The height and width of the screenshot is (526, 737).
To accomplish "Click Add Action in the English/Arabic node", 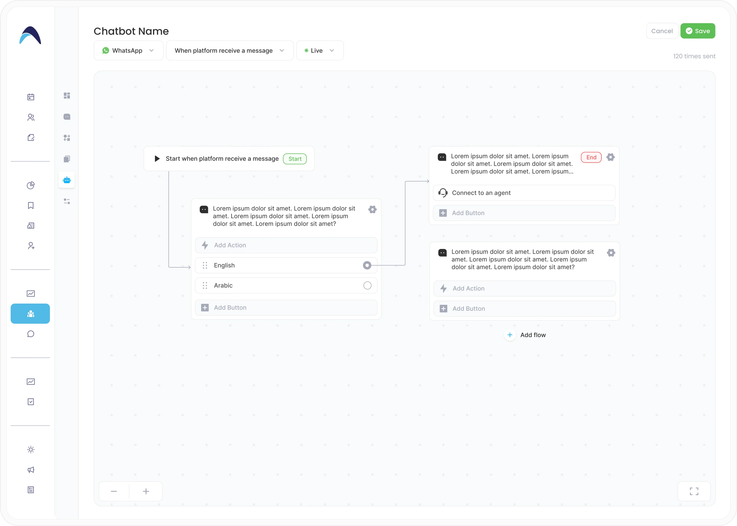I will click(x=286, y=245).
